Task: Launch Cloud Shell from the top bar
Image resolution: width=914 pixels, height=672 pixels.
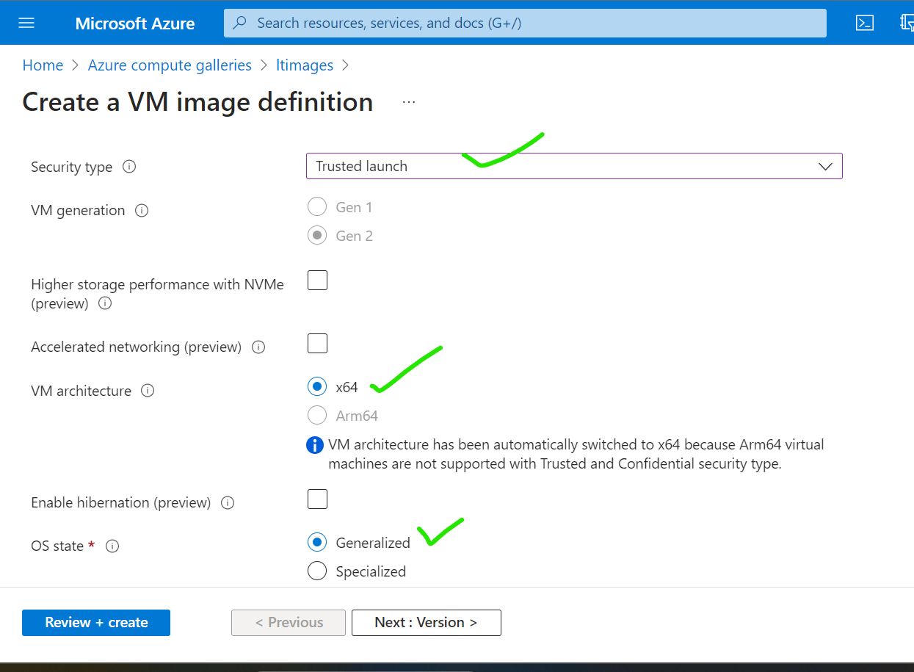Action: pyautogui.click(x=865, y=23)
